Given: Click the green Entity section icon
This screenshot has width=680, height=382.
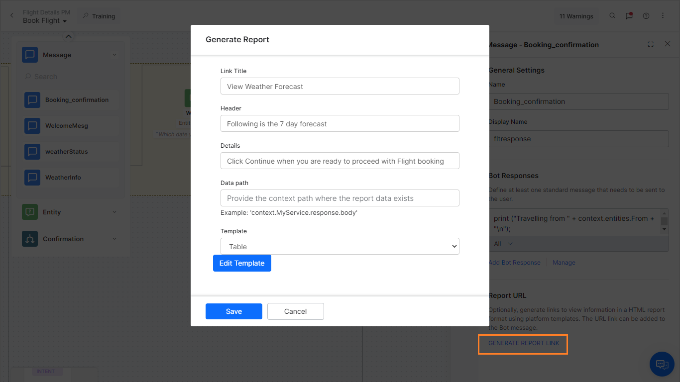Looking at the screenshot, I should [x=29, y=211].
